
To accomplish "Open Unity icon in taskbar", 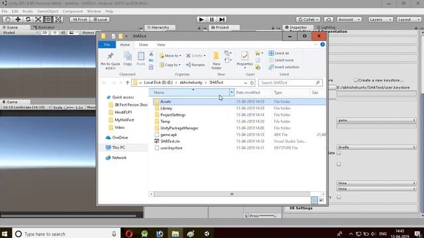I will click(207, 233).
